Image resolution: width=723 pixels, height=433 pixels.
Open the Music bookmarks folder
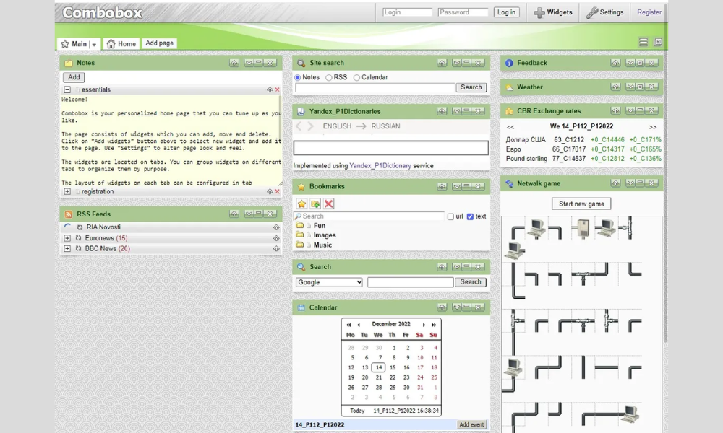click(322, 245)
